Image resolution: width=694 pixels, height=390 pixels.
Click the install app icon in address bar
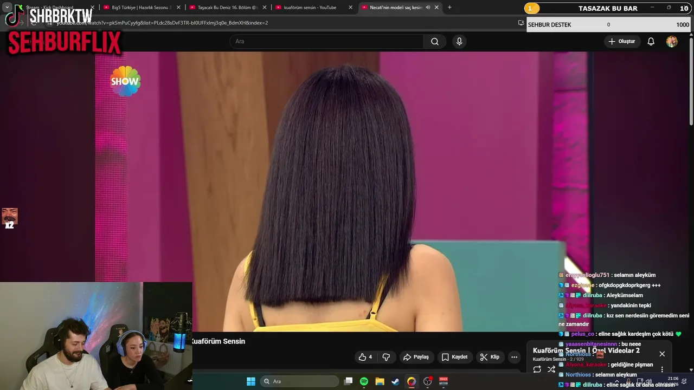[x=521, y=23]
